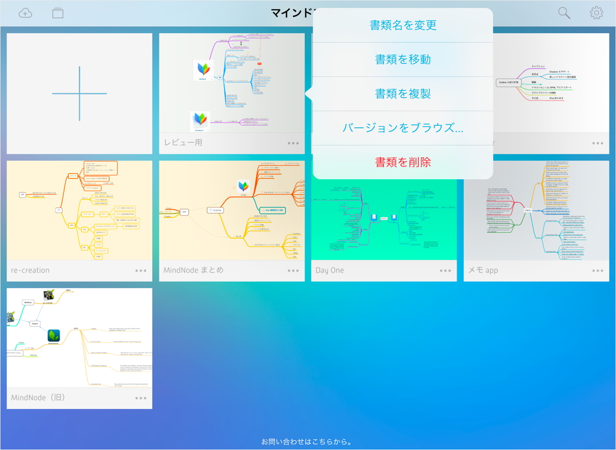Choose 書類を移動 from popup menu

click(x=402, y=60)
